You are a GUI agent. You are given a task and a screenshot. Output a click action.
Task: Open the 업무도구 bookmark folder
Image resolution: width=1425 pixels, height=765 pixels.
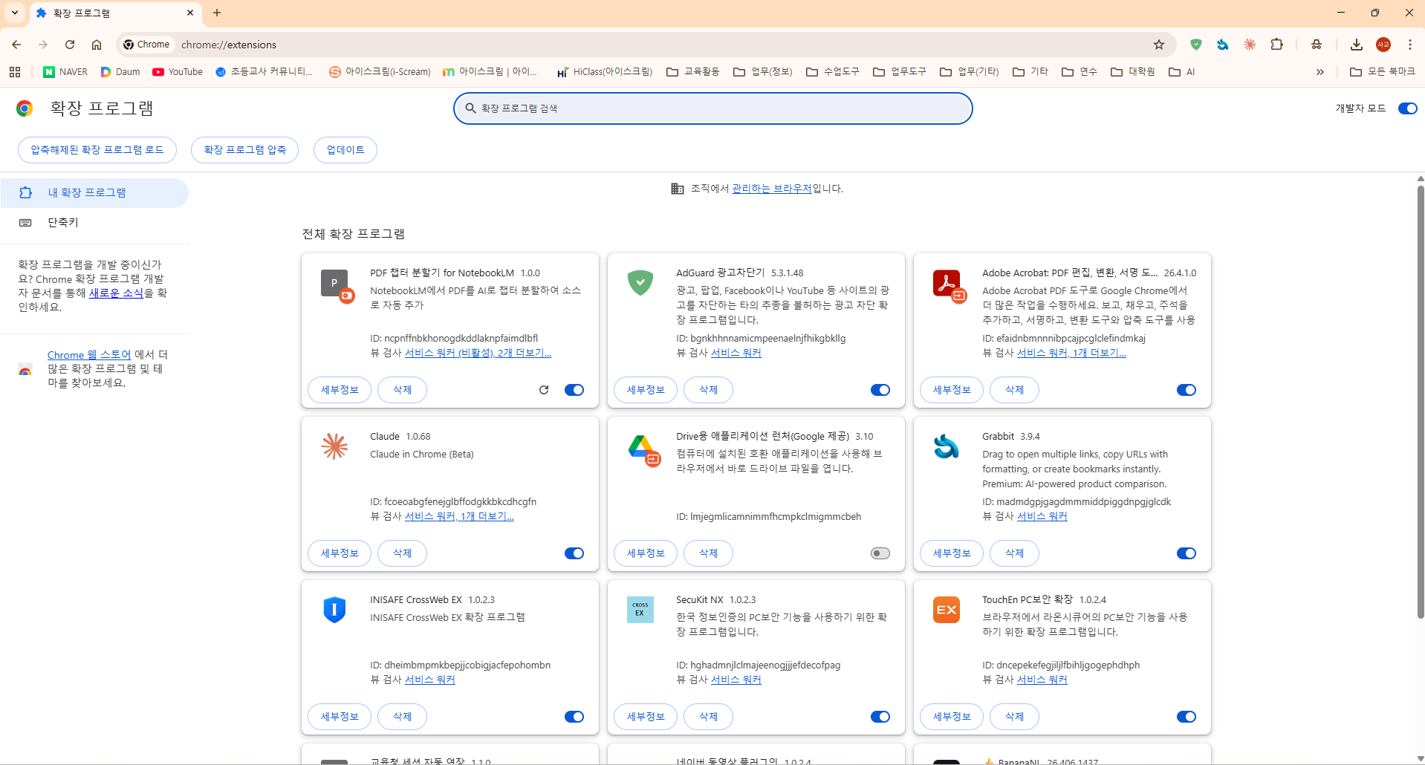(900, 72)
